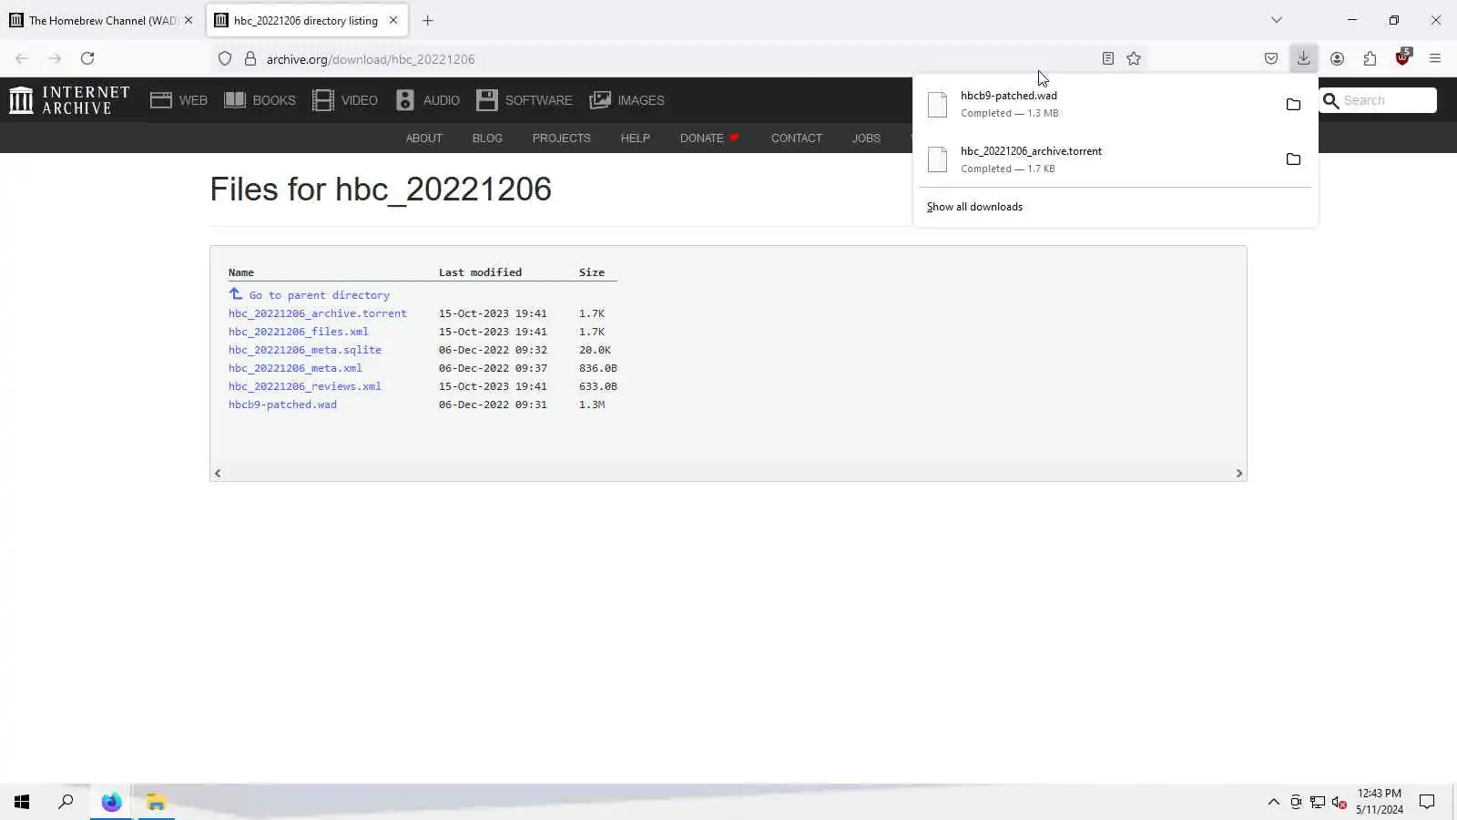The width and height of the screenshot is (1457, 820).
Task: Click the Firefox Downloads toolbar icon
Action: (1304, 58)
